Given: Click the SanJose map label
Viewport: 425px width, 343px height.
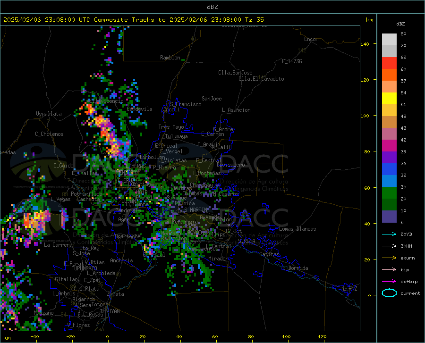Looking at the screenshot, I should coord(212,99).
